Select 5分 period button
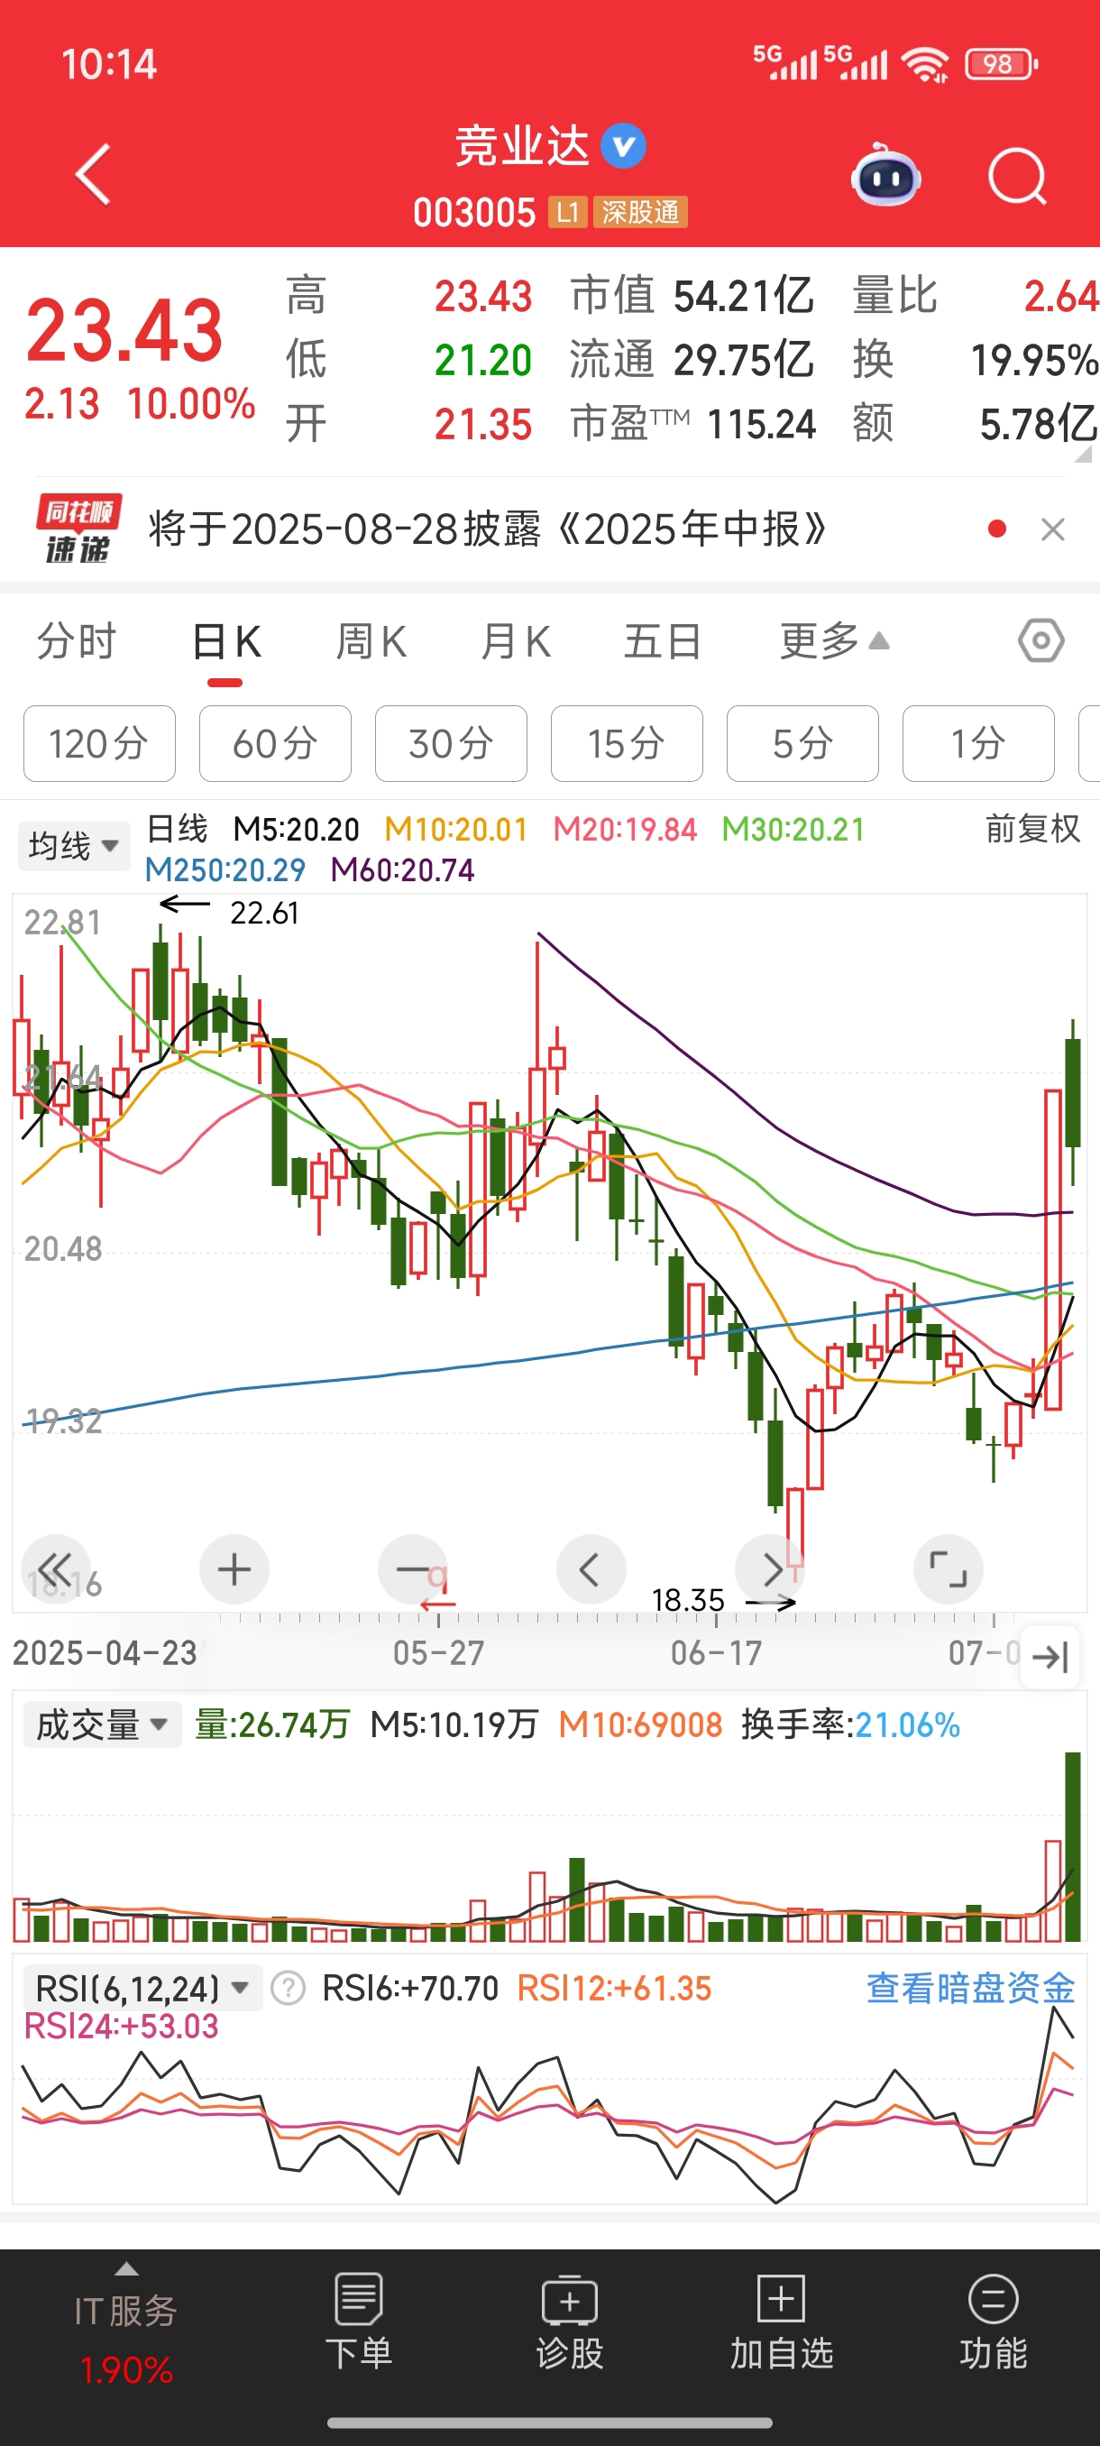This screenshot has width=1100, height=2446. tap(803, 743)
